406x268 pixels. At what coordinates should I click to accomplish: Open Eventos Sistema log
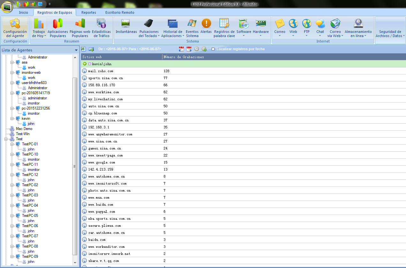pos(192,28)
